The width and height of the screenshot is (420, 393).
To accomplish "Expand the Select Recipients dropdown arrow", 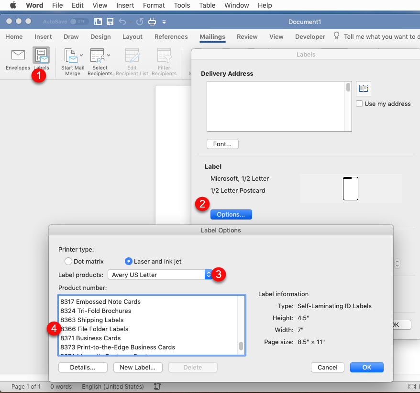I will [x=109, y=55].
